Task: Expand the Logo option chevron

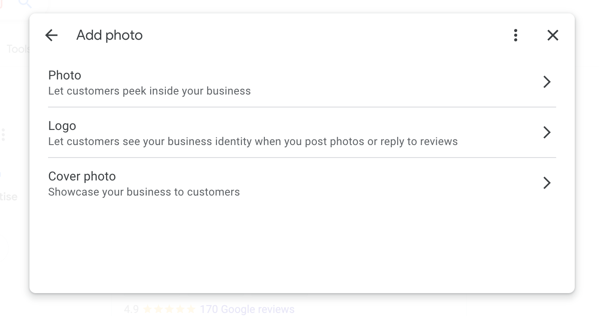Action: (x=547, y=133)
